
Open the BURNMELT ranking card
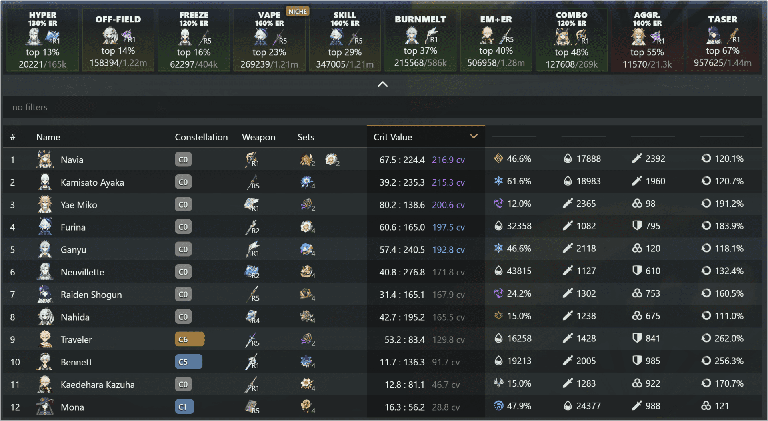coord(420,40)
